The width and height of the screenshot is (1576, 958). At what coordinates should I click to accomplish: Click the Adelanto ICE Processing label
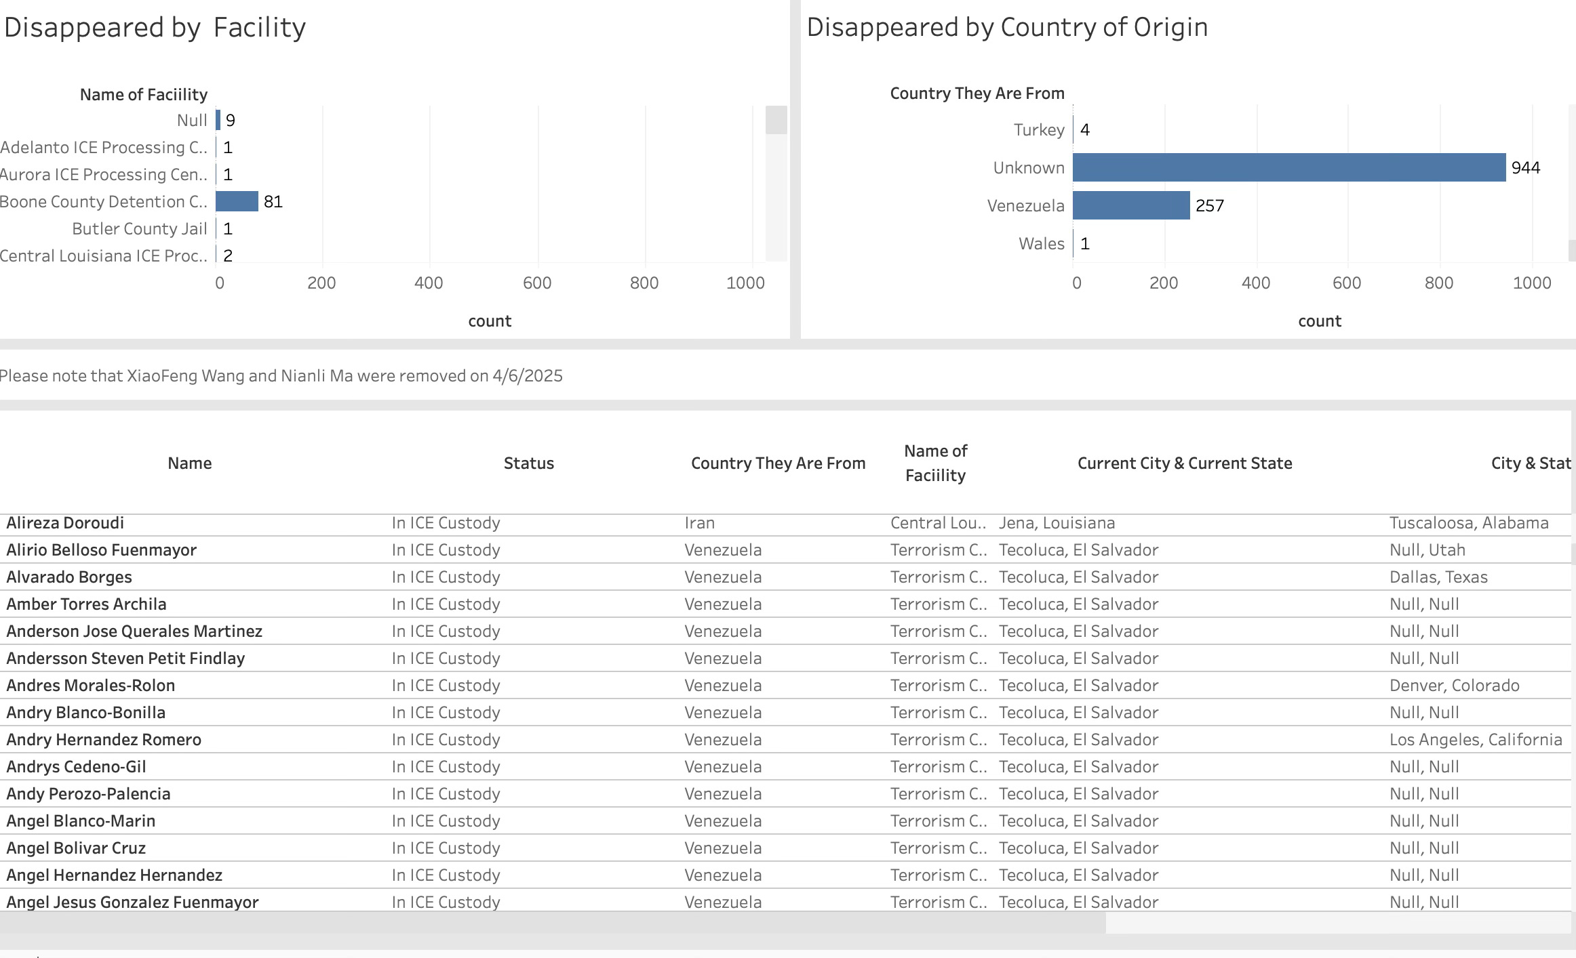coord(103,148)
